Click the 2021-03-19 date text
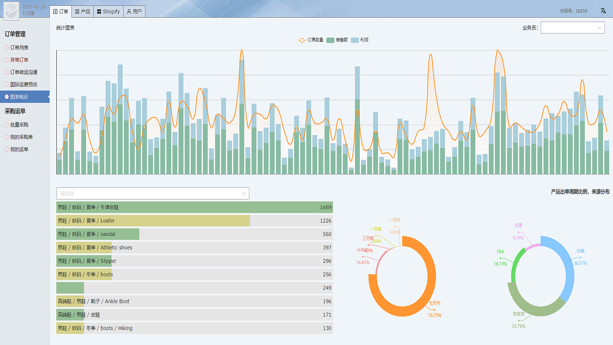613x345 pixels. click(x=34, y=7)
